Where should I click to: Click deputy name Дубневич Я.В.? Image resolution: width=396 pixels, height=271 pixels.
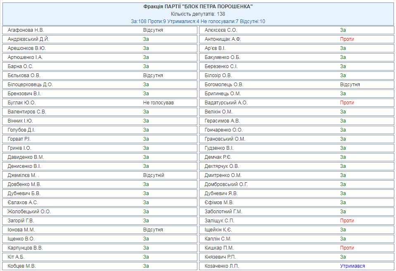pyautogui.click(x=222, y=193)
